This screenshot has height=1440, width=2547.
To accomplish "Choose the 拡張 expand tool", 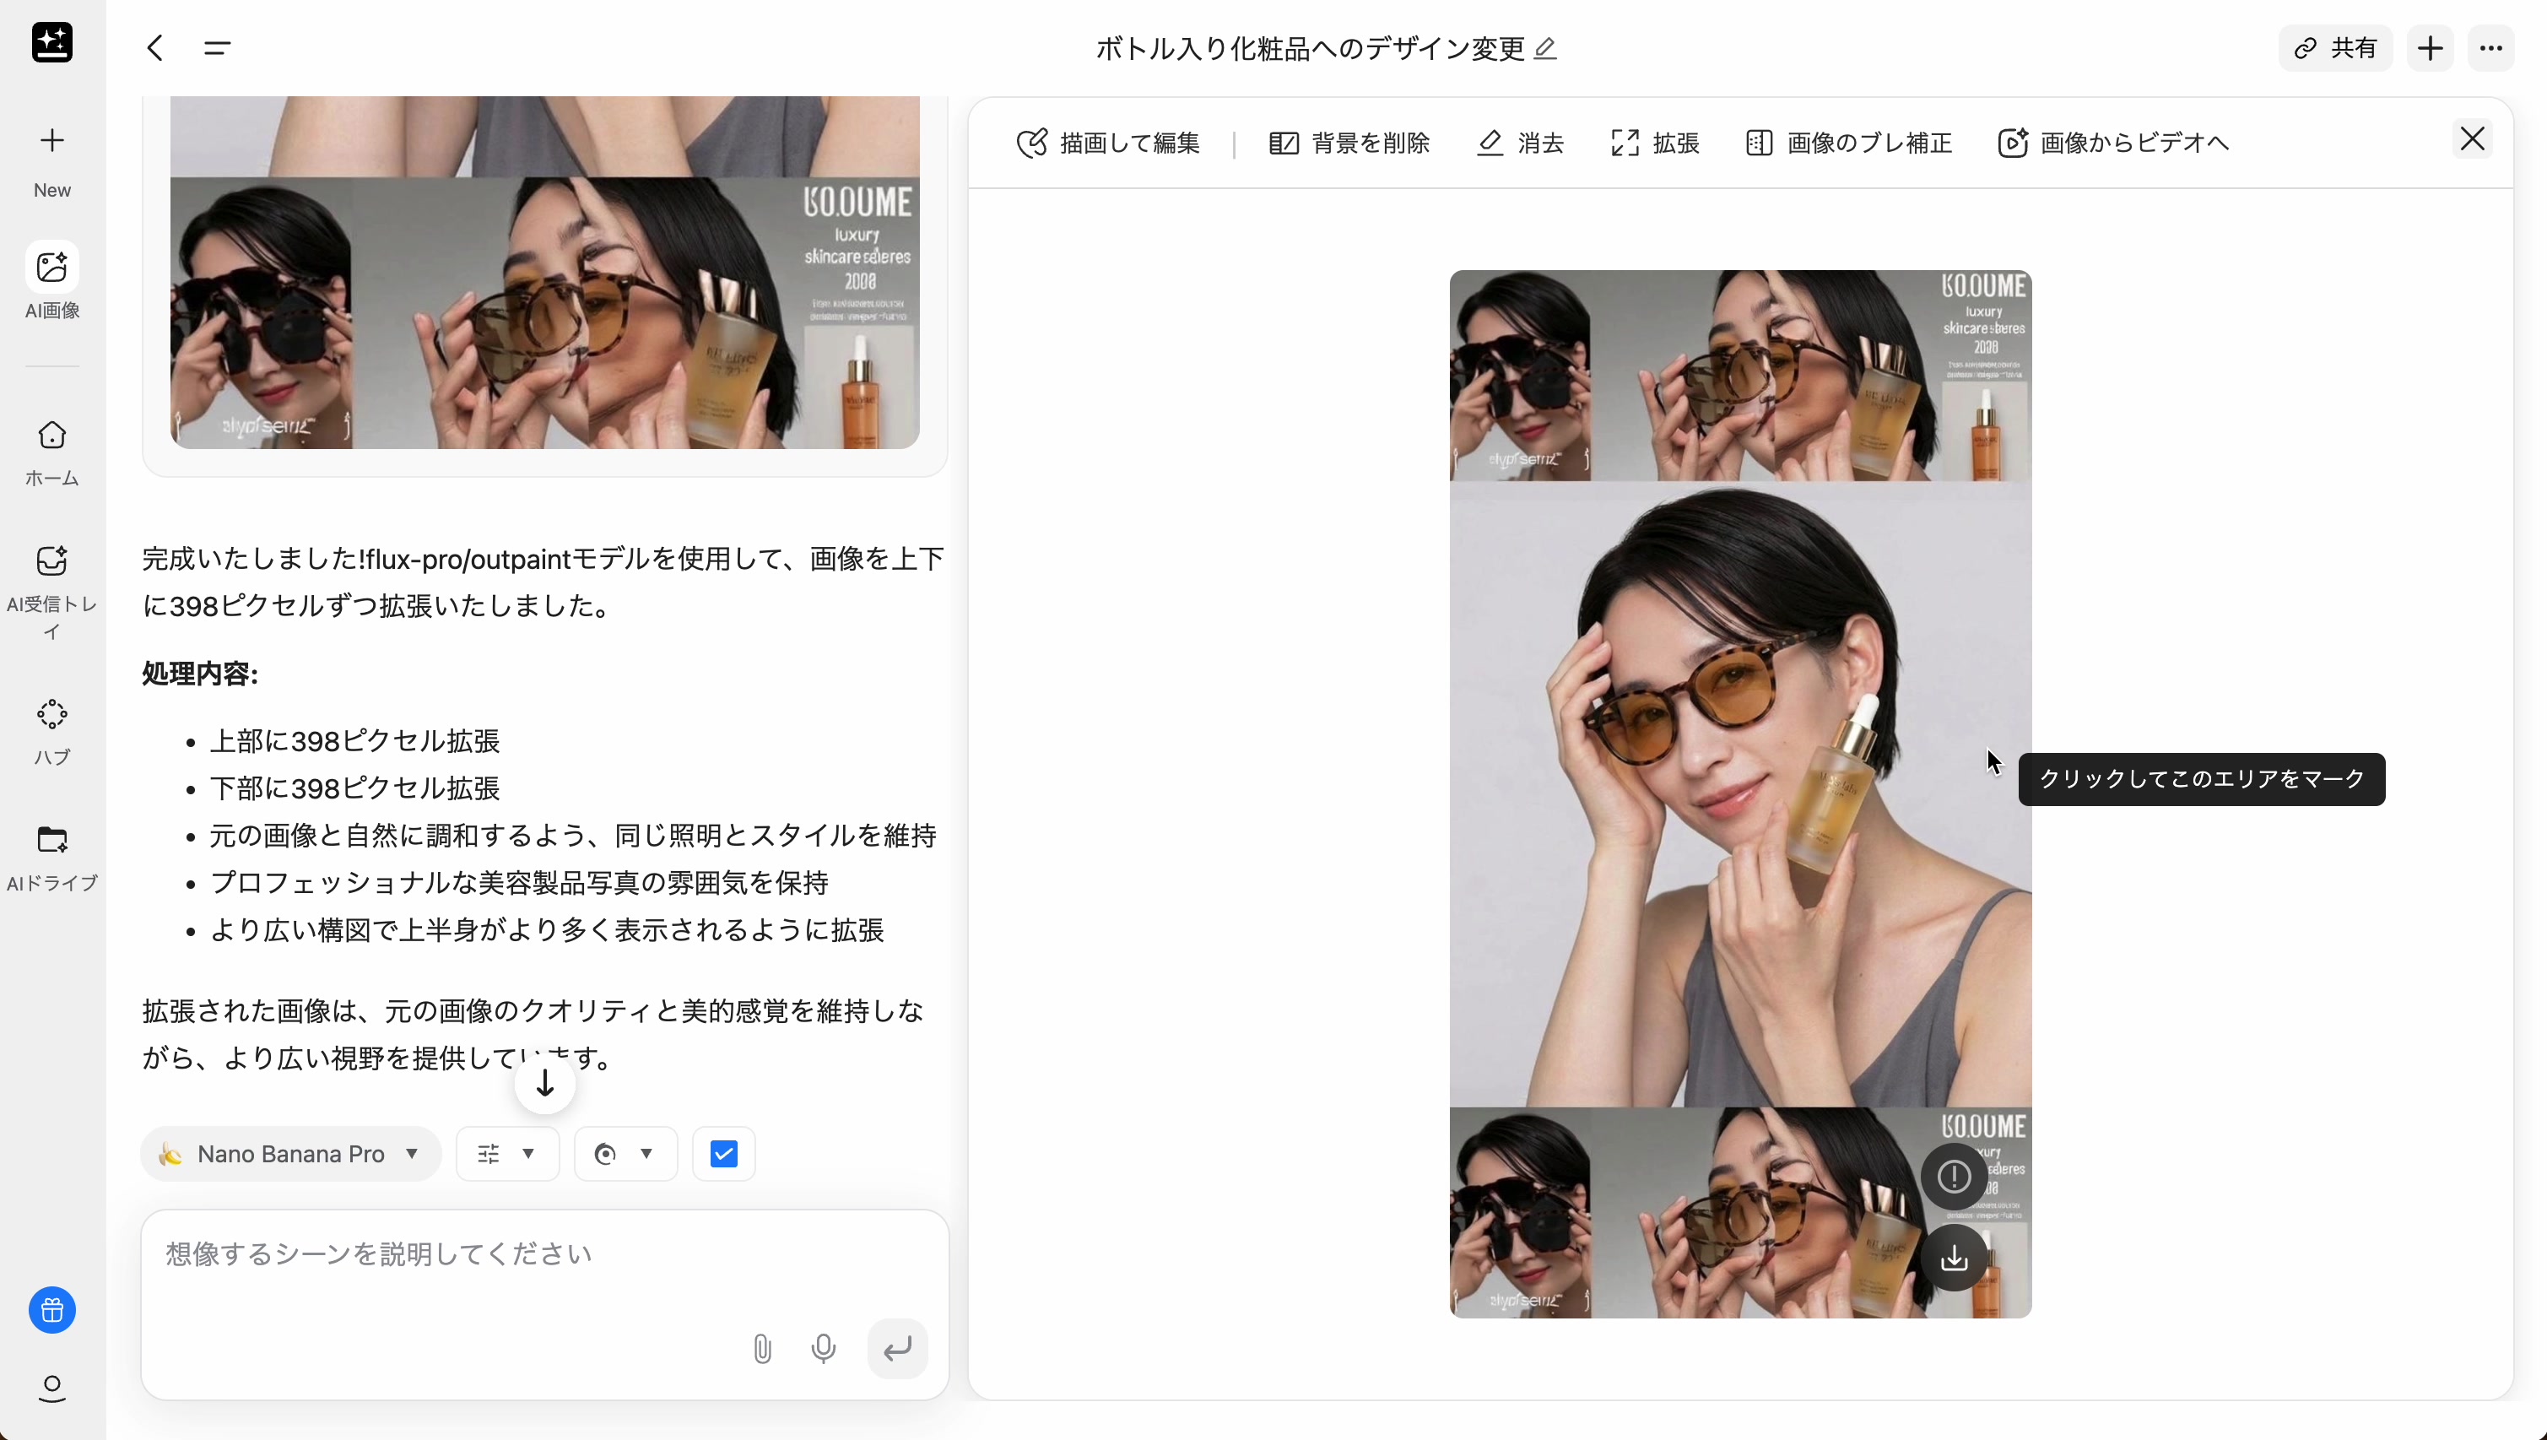I will coord(1652,143).
